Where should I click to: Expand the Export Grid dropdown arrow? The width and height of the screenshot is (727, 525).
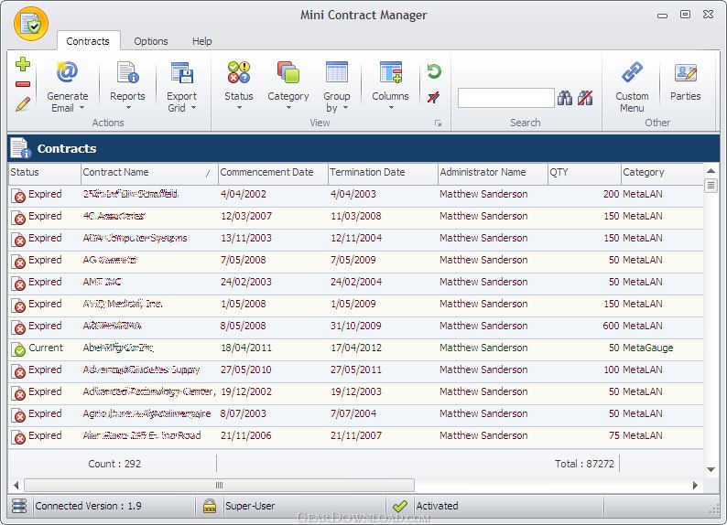194,108
